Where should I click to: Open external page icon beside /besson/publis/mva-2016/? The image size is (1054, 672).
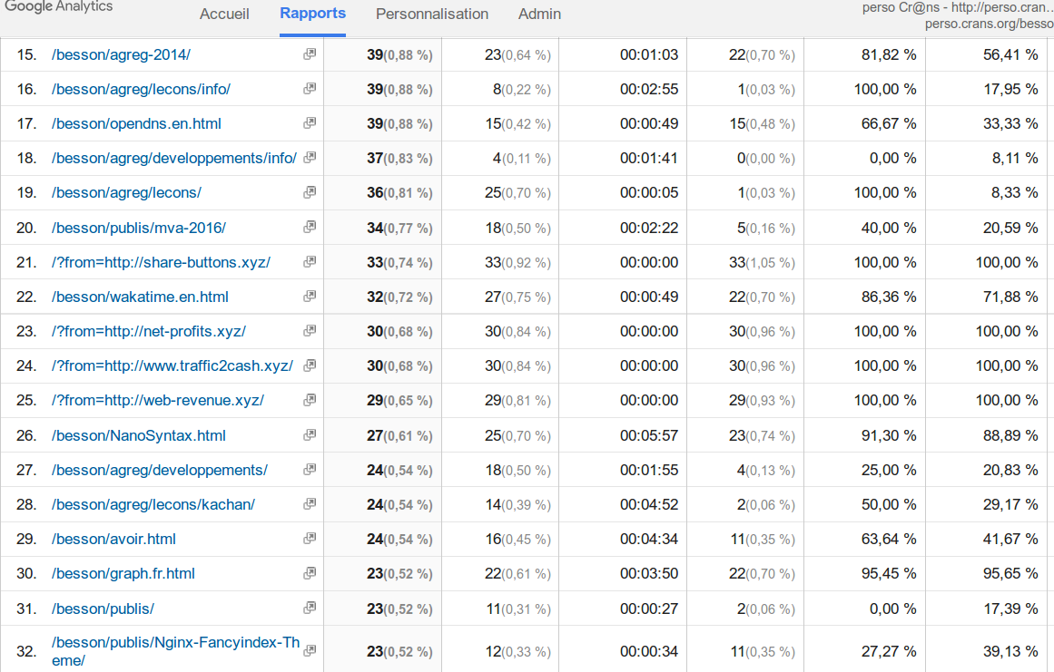click(x=310, y=227)
